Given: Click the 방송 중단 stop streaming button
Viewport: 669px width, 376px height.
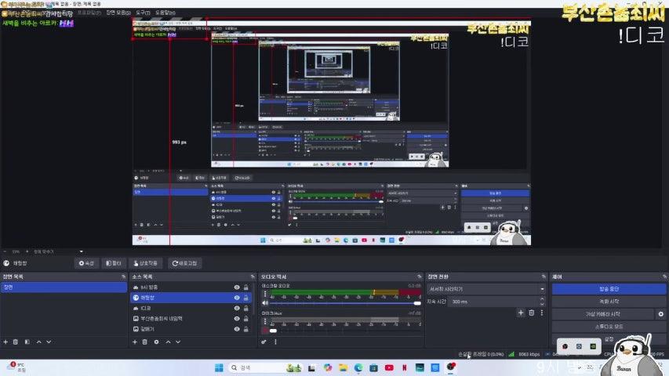Looking at the screenshot, I should click(x=609, y=288).
